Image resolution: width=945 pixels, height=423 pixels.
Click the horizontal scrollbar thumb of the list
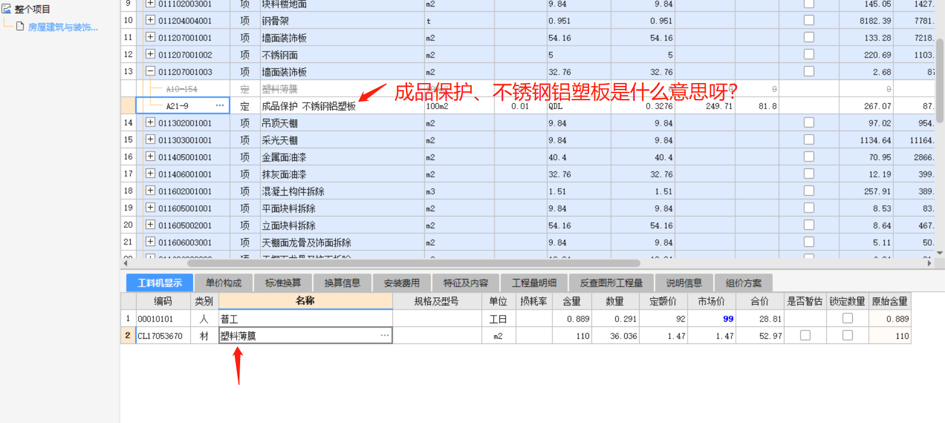coord(413,263)
